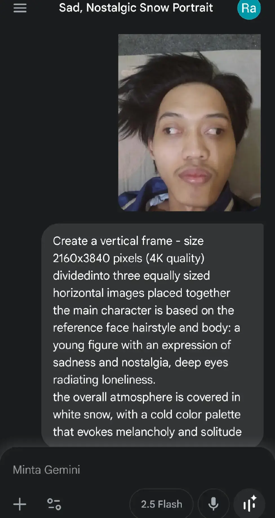Screen dimensions: 275x518
Task: Tap the chat title "Sad, Nostalgic Snow Portrait"
Action: (x=136, y=8)
